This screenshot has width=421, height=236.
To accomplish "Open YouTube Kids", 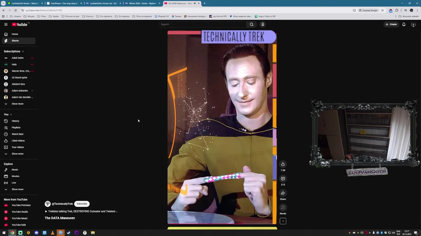I will coord(18,225).
